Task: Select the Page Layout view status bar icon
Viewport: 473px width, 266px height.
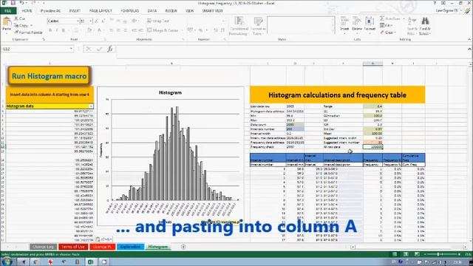Action: click(406, 254)
